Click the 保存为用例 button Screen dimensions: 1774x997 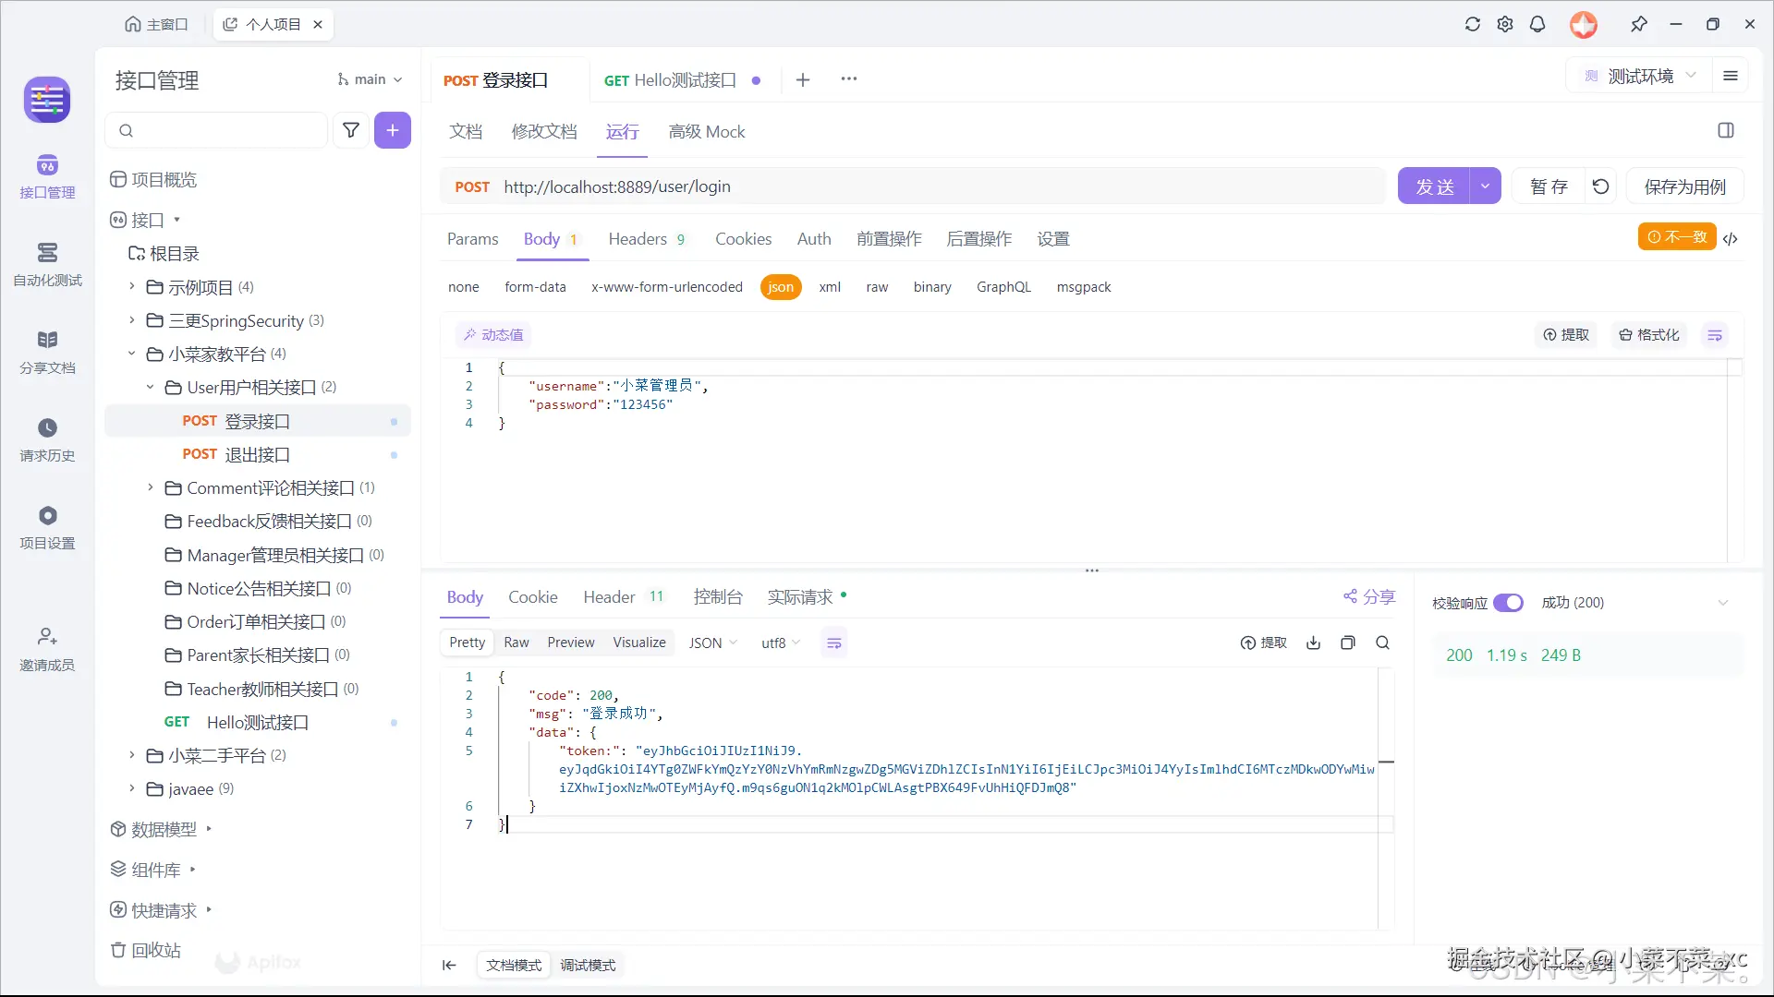pyautogui.click(x=1684, y=186)
